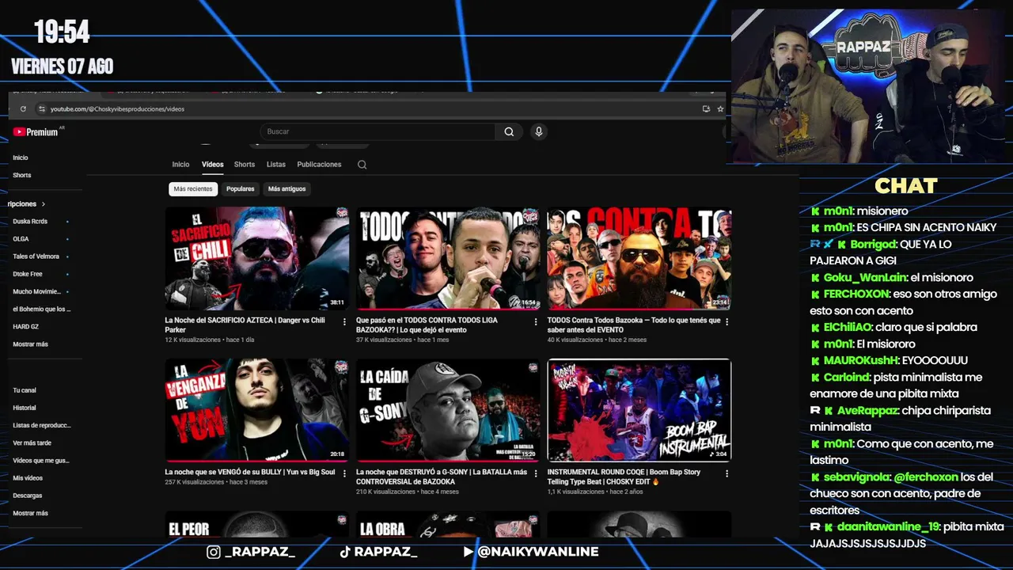Play the TODOS Contra Todos 23:14 thumbnail
Screen dimensions: 1013x570
tap(639, 258)
